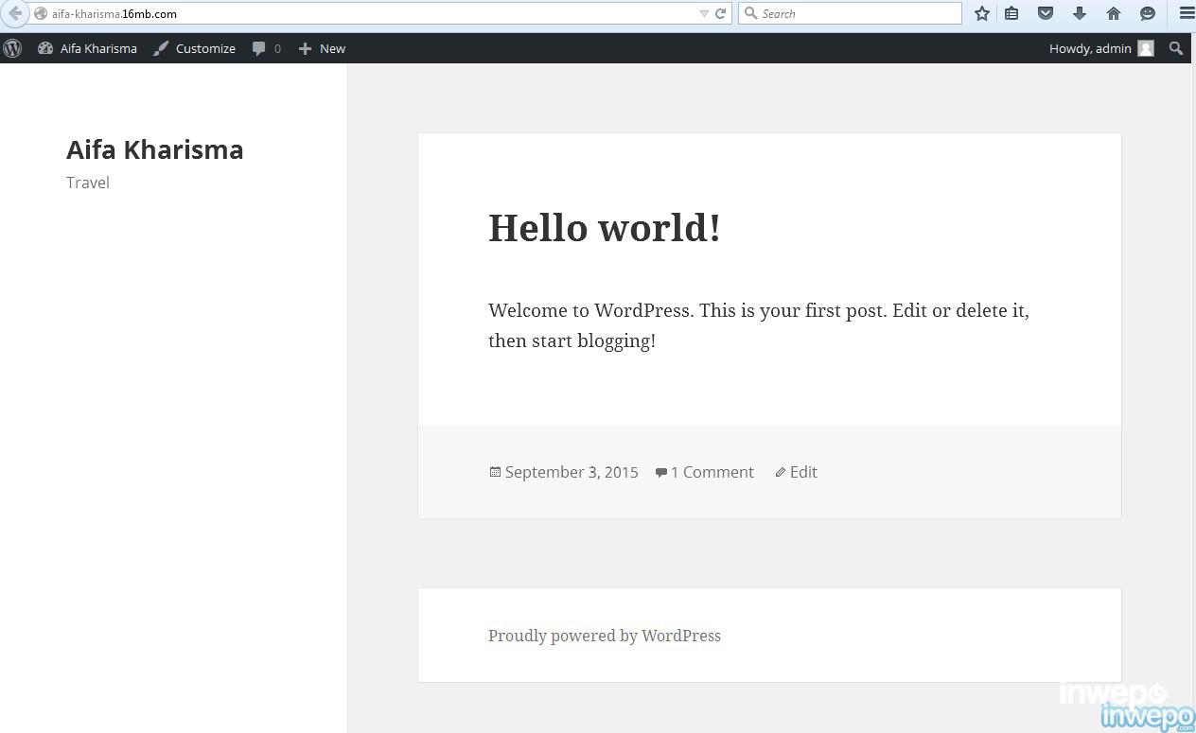Viewport: 1196px width, 733px height.
Task: Open the Hello world! post title
Action: (605, 228)
